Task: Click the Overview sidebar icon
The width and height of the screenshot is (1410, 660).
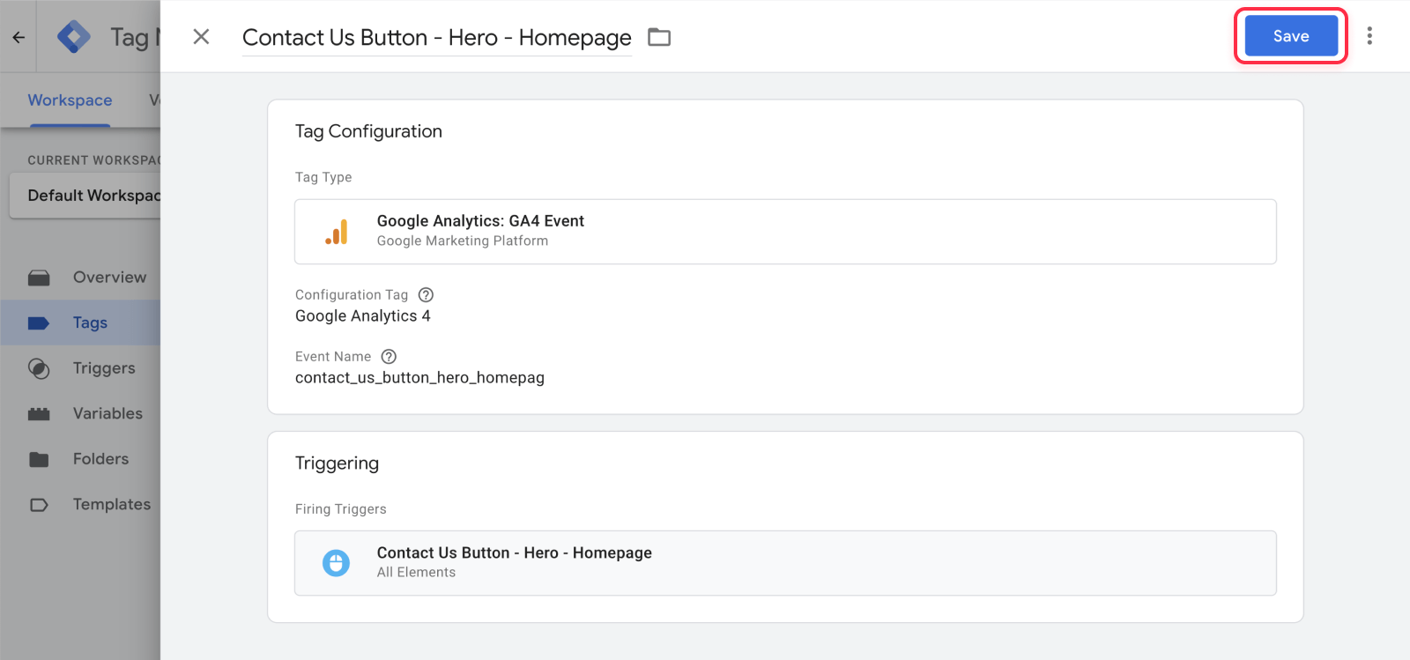Action: (x=39, y=278)
